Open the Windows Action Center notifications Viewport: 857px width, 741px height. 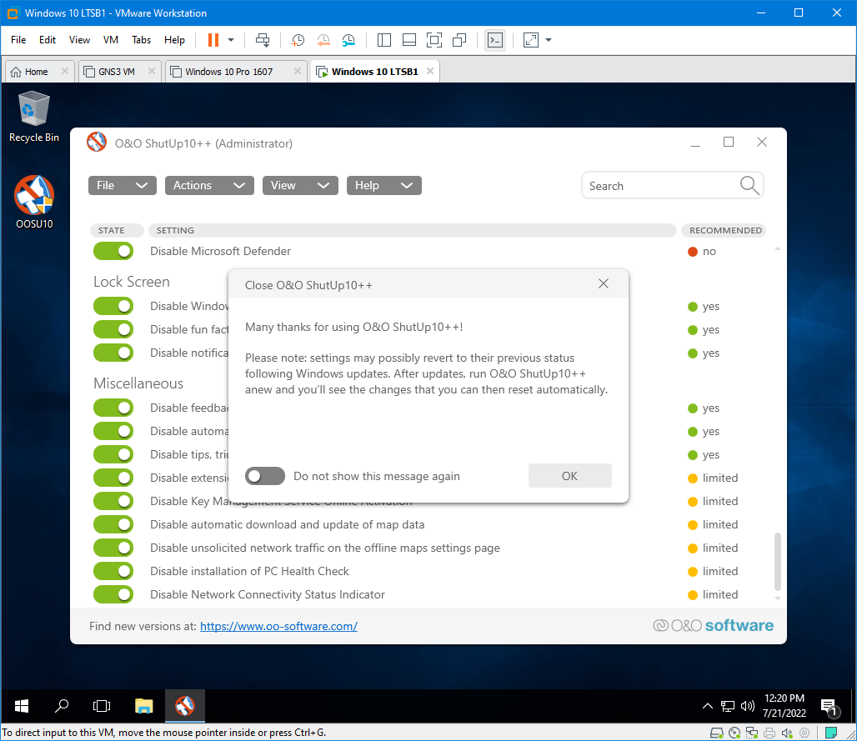[x=830, y=707]
